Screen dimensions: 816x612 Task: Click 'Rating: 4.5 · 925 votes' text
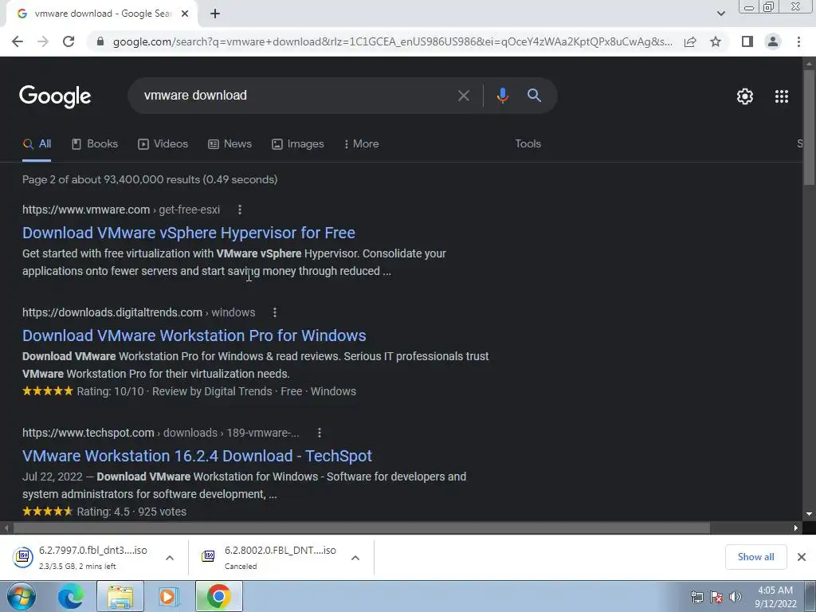tap(131, 512)
